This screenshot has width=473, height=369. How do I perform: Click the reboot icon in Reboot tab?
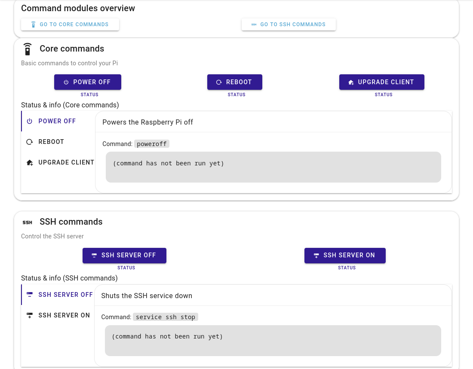click(30, 142)
